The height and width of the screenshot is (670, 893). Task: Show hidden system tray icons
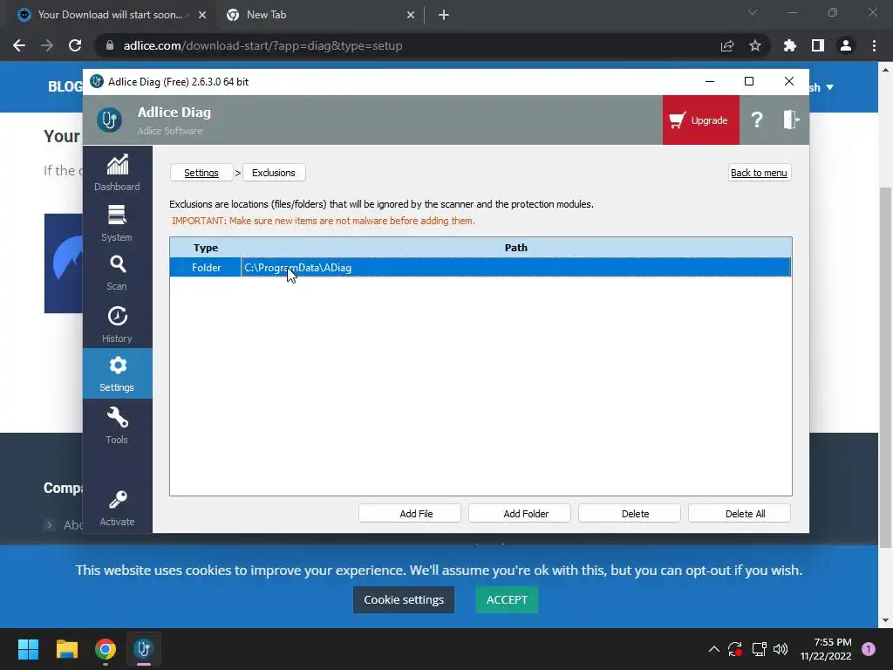tap(713, 649)
